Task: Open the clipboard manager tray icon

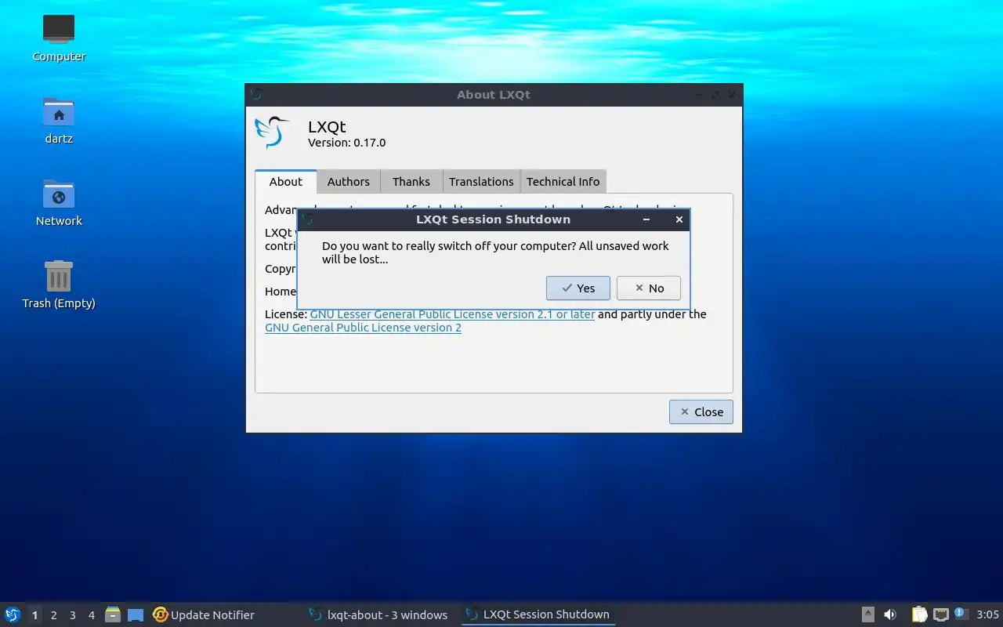Action: click(919, 614)
